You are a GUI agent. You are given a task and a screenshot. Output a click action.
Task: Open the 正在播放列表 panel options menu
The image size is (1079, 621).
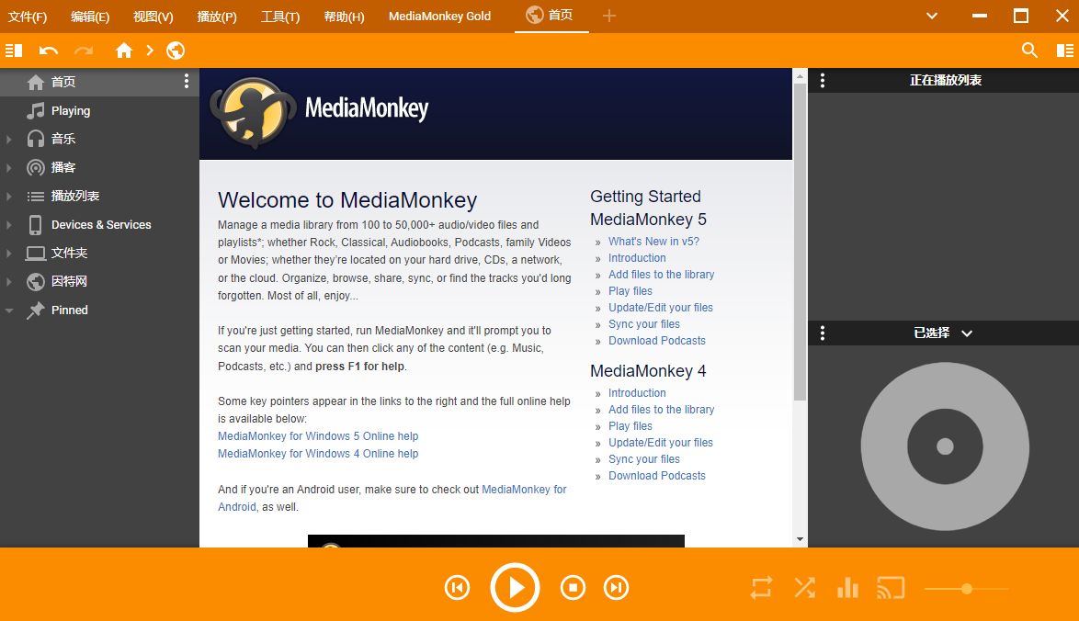click(x=823, y=81)
